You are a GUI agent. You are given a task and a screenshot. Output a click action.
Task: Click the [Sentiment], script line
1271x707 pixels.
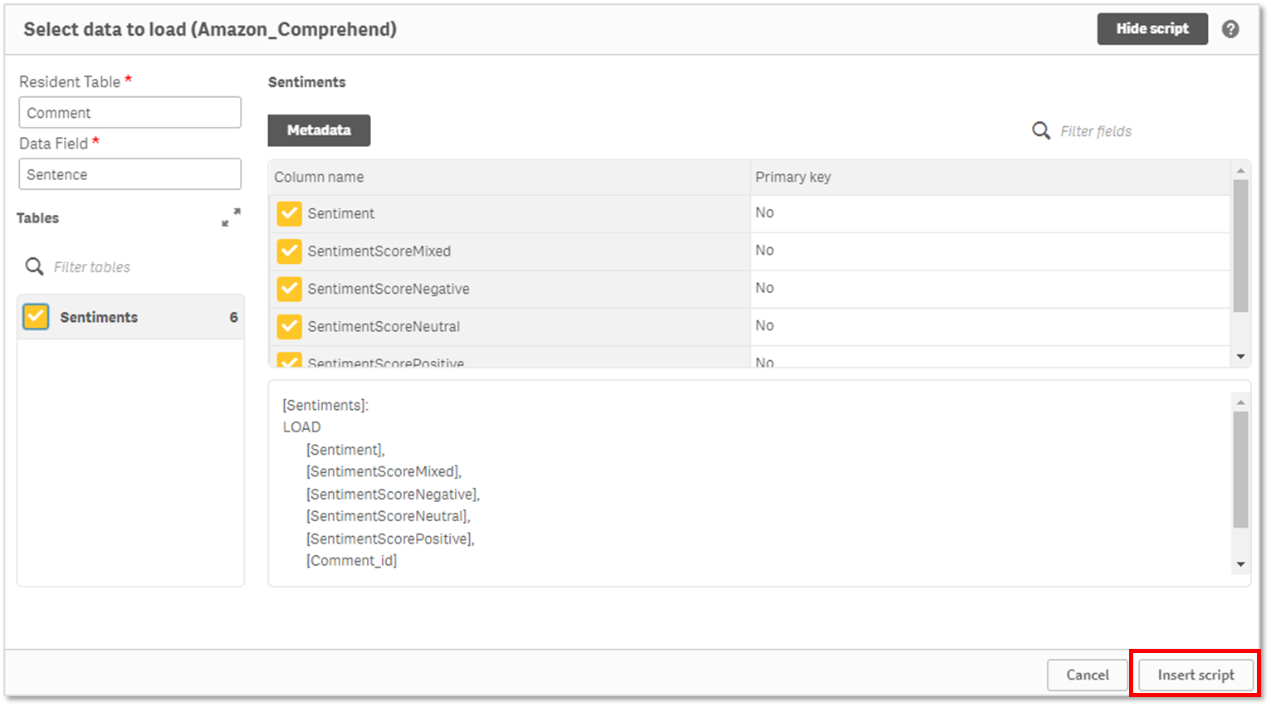coord(345,449)
